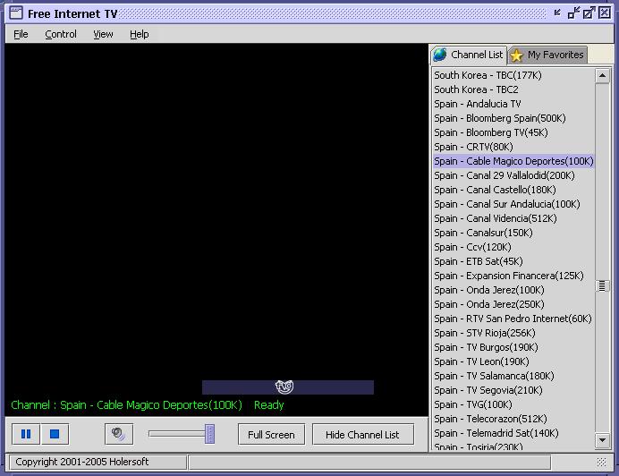Minimize the Free Internet TV window
This screenshot has height=476, width=619.
coord(573,13)
